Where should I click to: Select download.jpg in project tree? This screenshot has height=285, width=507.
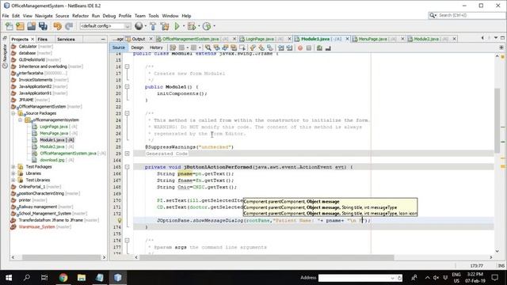click(52, 160)
